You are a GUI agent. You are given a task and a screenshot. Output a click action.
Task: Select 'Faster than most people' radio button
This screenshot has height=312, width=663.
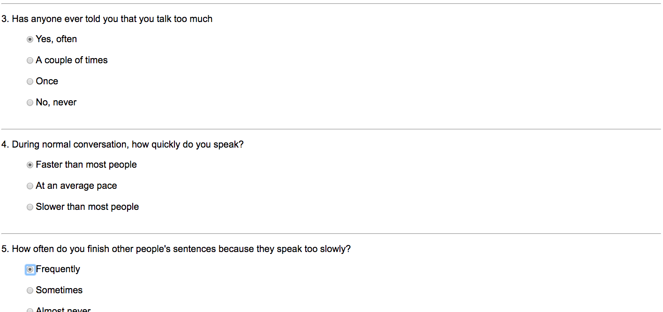click(30, 165)
